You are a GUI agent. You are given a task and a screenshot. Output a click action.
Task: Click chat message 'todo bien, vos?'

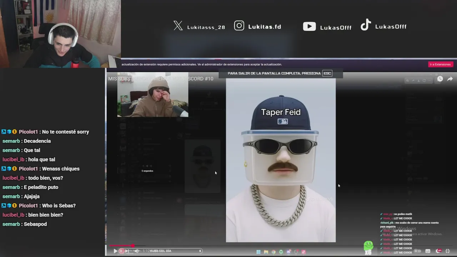pyautogui.click(x=45, y=178)
